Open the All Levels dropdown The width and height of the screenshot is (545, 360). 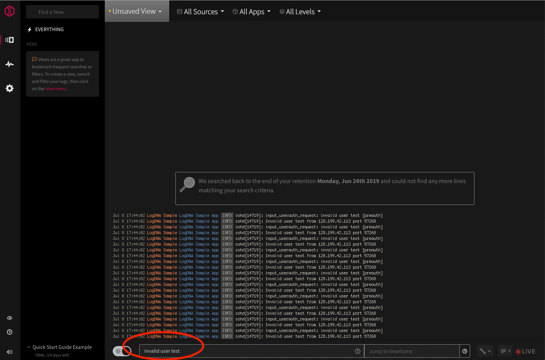[x=300, y=12]
